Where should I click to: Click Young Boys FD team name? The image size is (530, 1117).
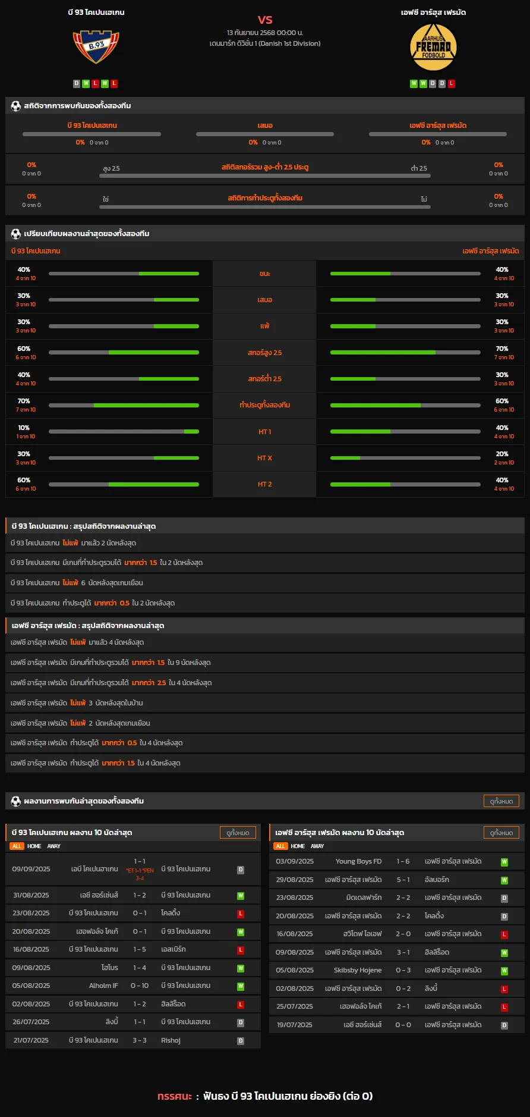[x=358, y=861]
